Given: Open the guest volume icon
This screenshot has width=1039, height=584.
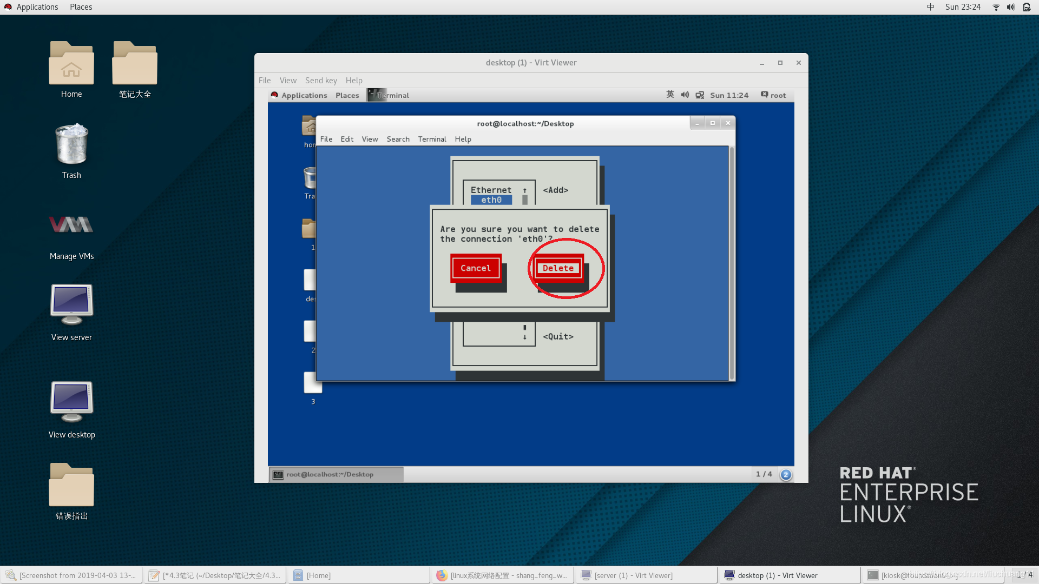Looking at the screenshot, I should [x=685, y=95].
